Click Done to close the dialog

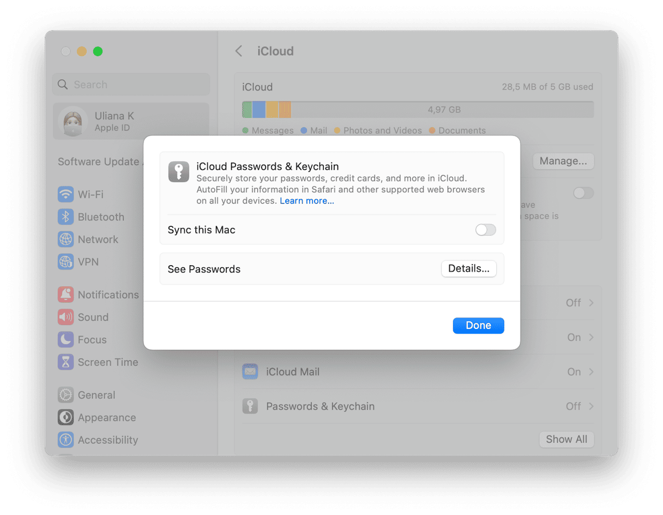tap(478, 325)
